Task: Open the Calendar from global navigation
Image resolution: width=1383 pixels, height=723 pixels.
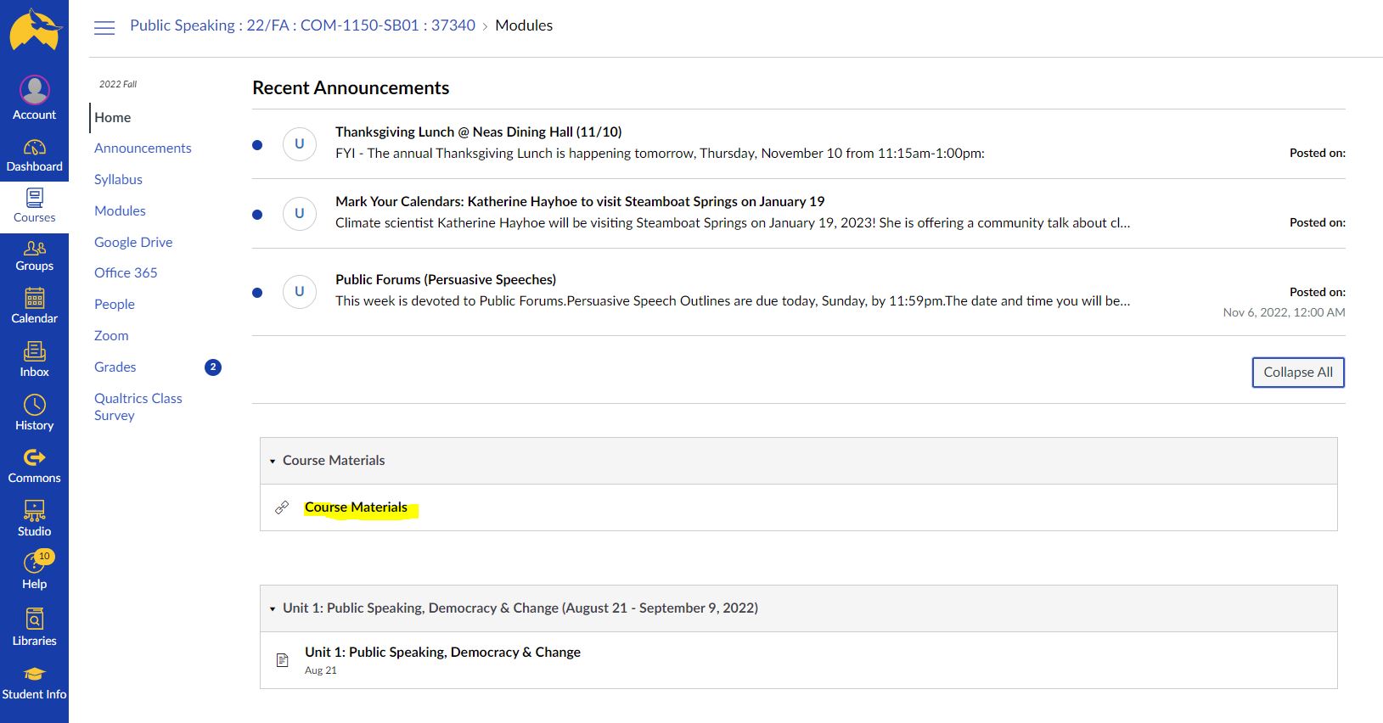Action: click(34, 306)
